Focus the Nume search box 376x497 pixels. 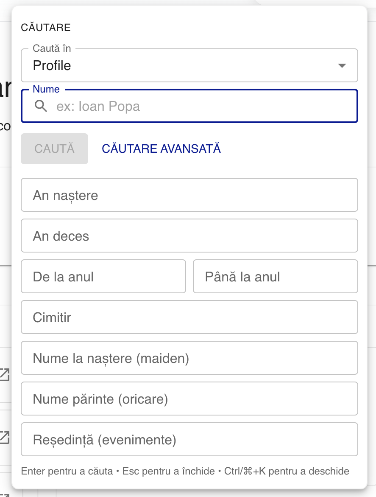(189, 106)
